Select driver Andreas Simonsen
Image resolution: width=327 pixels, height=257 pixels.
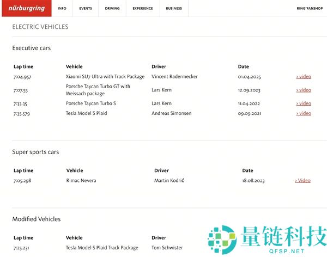tap(172, 113)
